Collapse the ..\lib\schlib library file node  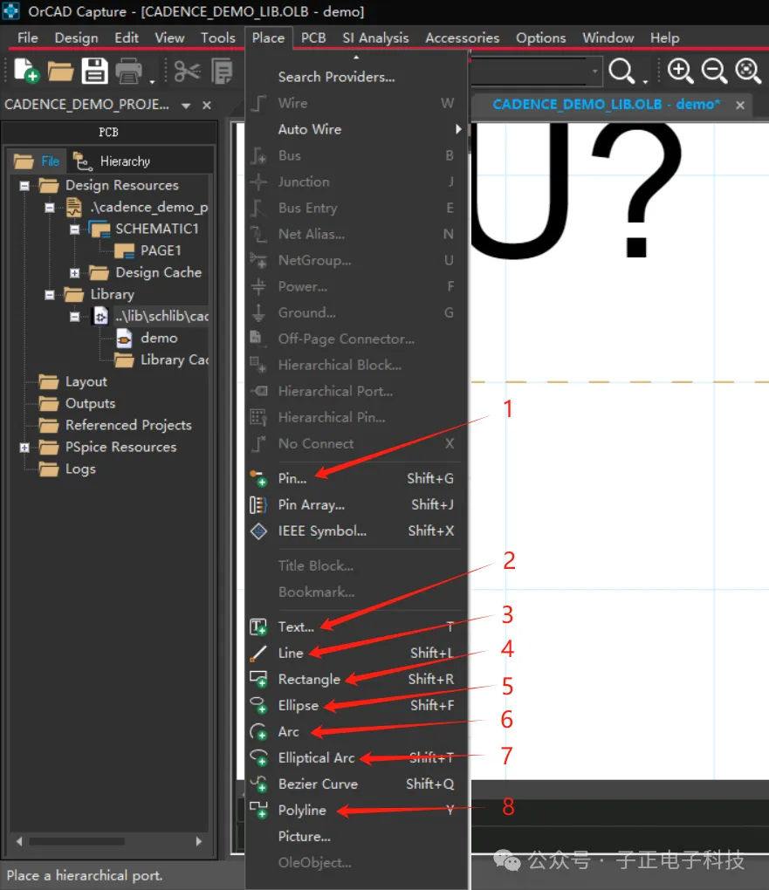click(x=74, y=317)
